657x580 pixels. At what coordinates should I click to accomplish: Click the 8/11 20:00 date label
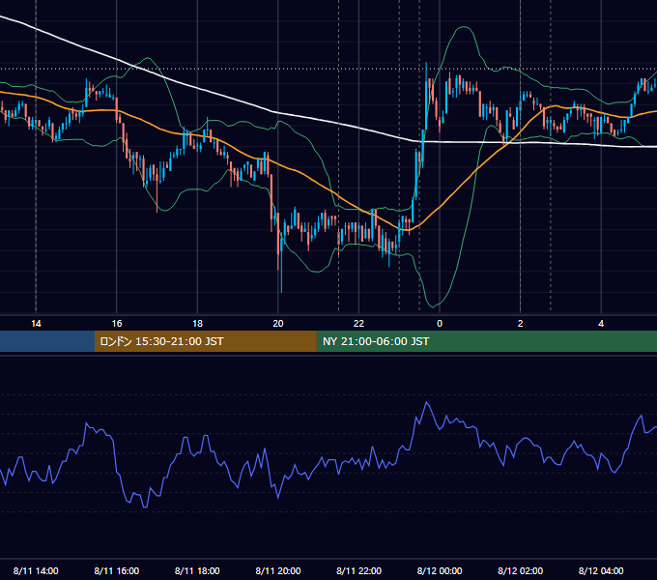[278, 570]
